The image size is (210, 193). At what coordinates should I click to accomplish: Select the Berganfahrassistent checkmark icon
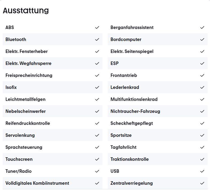[x=202, y=27]
